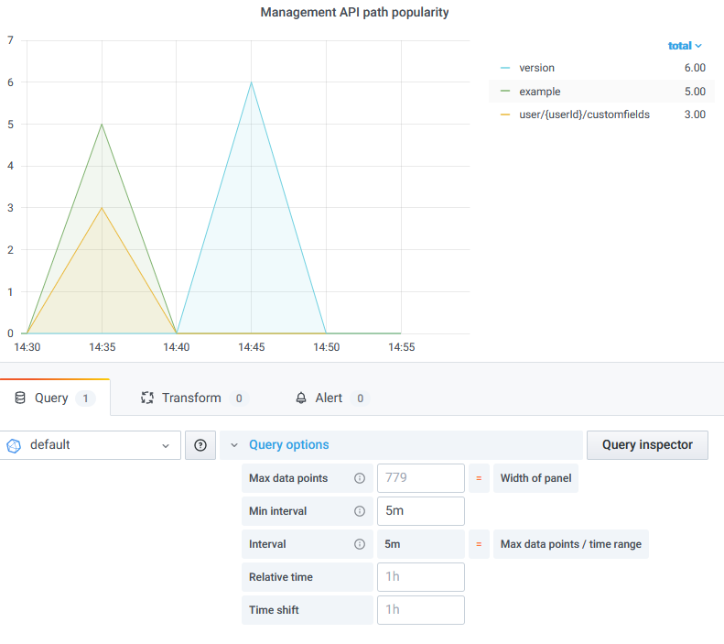Click info icon beside Interval label

point(360,544)
